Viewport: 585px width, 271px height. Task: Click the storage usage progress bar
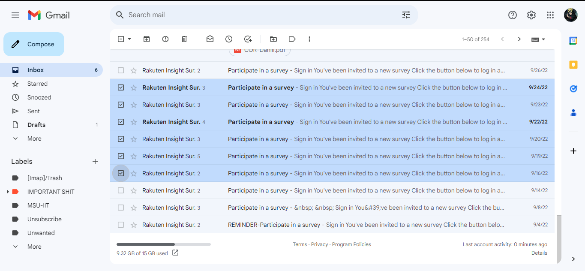click(x=163, y=244)
